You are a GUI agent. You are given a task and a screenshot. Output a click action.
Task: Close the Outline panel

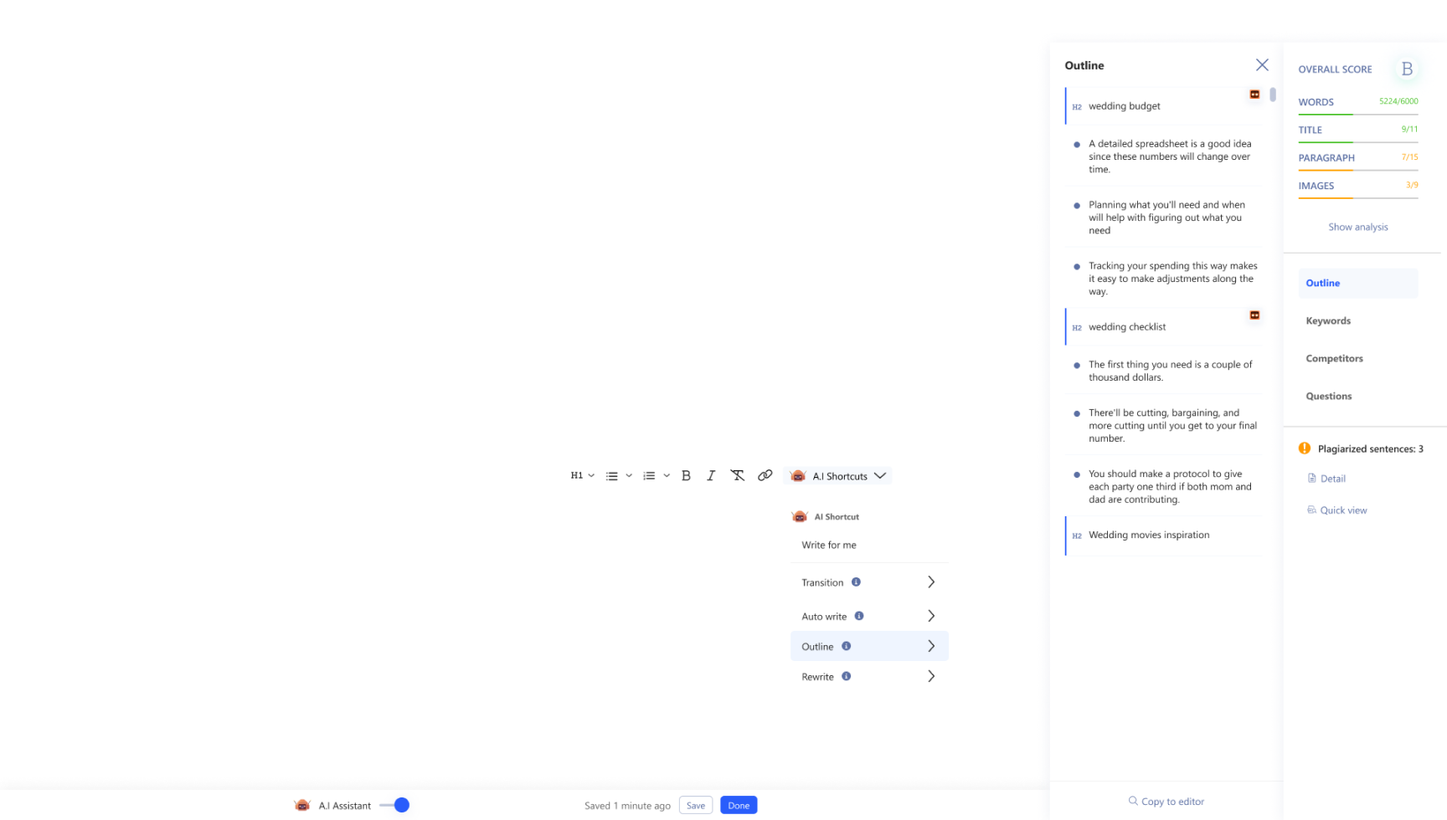[x=1262, y=65]
